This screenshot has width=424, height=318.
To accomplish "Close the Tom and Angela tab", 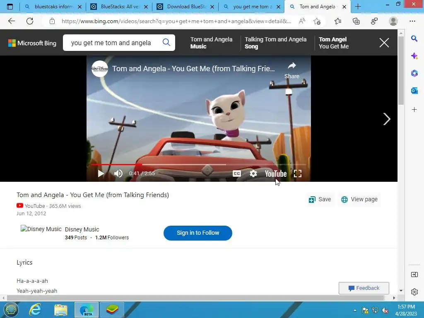I will pyautogui.click(x=344, y=7).
